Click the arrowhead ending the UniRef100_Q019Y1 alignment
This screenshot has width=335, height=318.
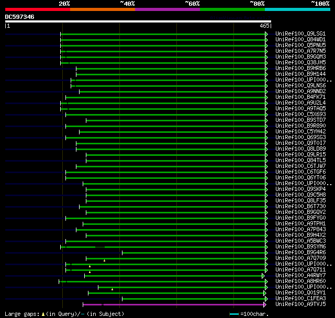pyautogui.click(x=265, y=293)
